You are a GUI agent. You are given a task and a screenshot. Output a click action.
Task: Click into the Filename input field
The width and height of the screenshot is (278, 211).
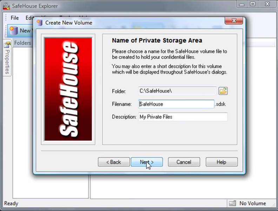point(176,104)
